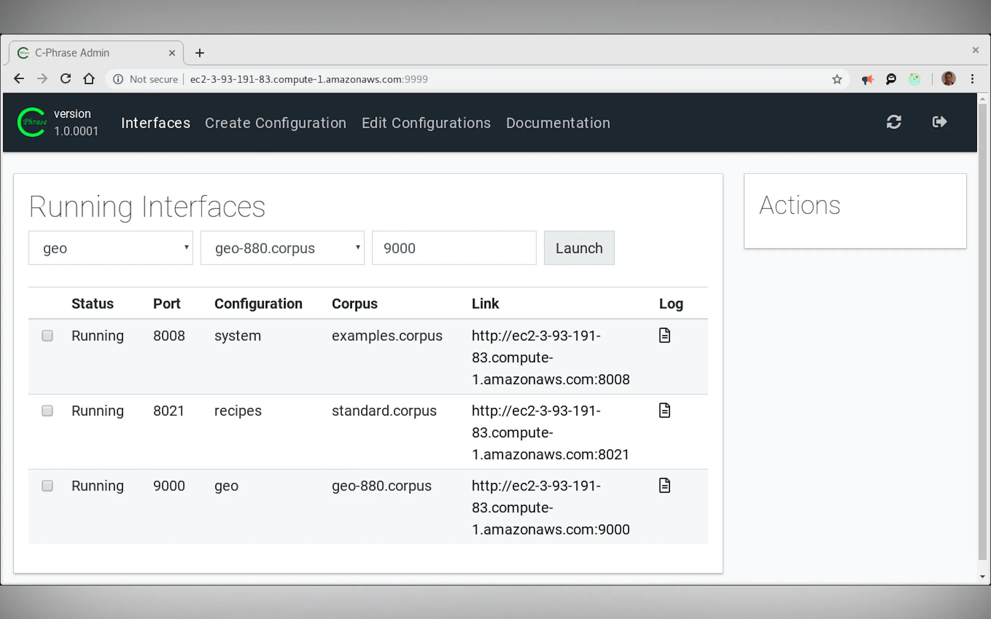Open the log for port 8008 interface
The image size is (991, 619).
664,335
